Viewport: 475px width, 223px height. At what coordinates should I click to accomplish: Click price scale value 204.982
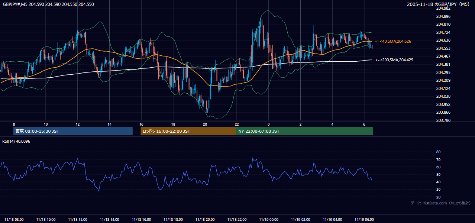443,8
